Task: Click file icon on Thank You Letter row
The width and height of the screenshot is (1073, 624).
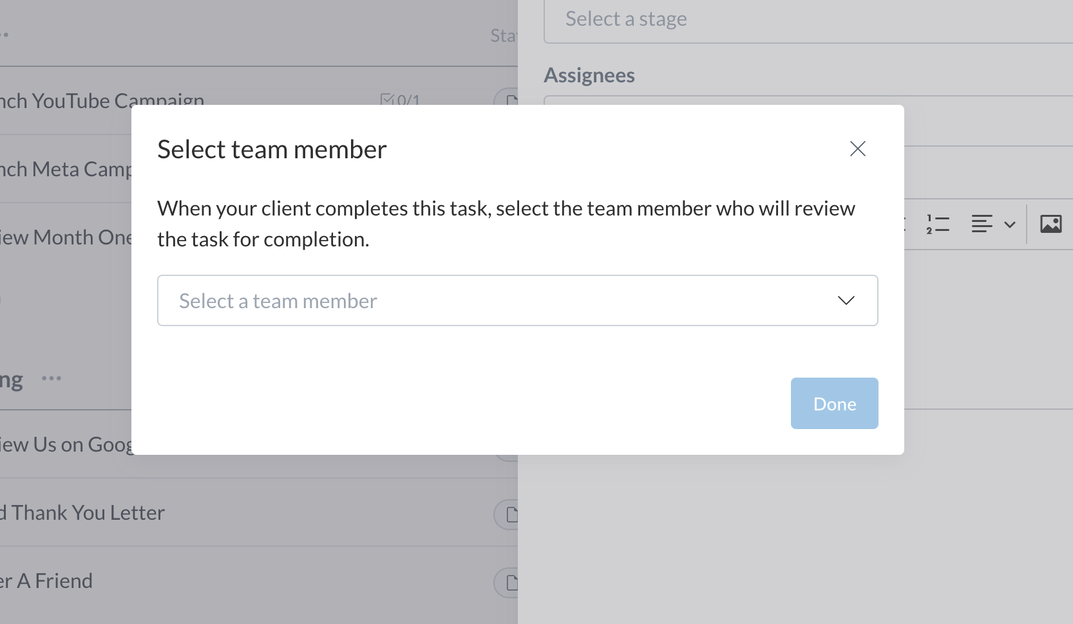Action: click(x=511, y=515)
